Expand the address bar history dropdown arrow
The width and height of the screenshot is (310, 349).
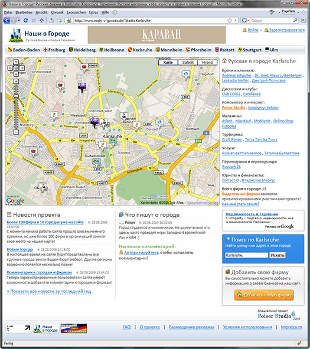click(x=236, y=21)
